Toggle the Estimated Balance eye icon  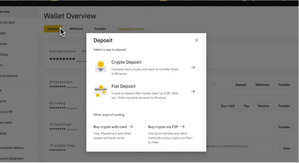pyautogui.click(x=83, y=51)
